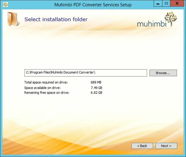
Task: Click the '6.82 GB' value
Action: click(x=96, y=93)
